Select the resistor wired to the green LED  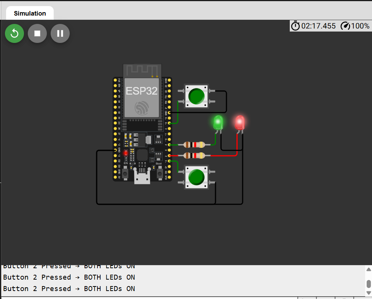tap(194, 145)
